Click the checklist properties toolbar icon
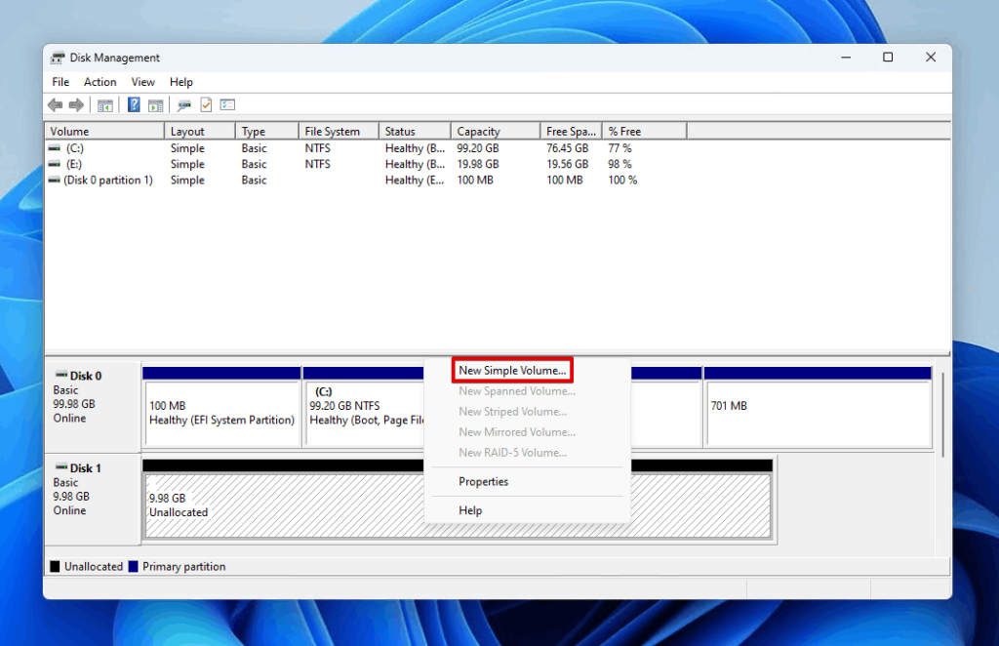 [227, 104]
